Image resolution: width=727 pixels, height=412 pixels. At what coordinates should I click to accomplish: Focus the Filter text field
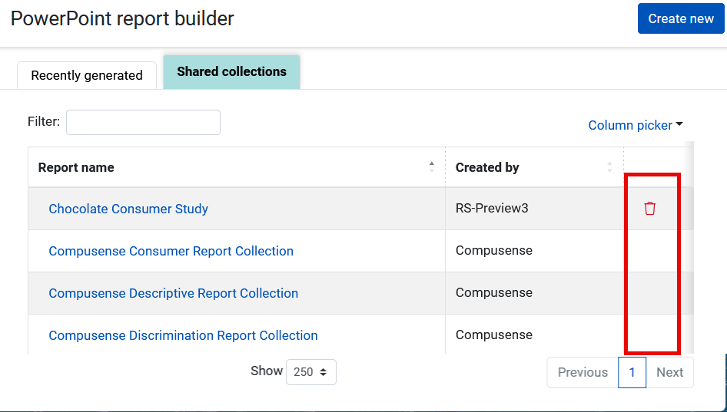point(143,122)
